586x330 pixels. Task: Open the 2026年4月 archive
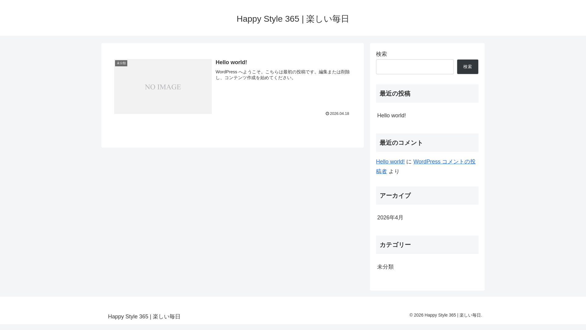(390, 218)
